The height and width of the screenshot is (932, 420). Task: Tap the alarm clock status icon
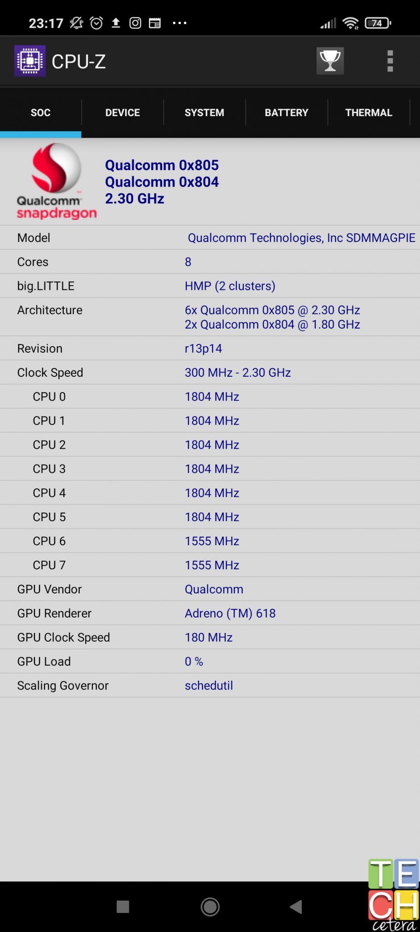tap(97, 23)
